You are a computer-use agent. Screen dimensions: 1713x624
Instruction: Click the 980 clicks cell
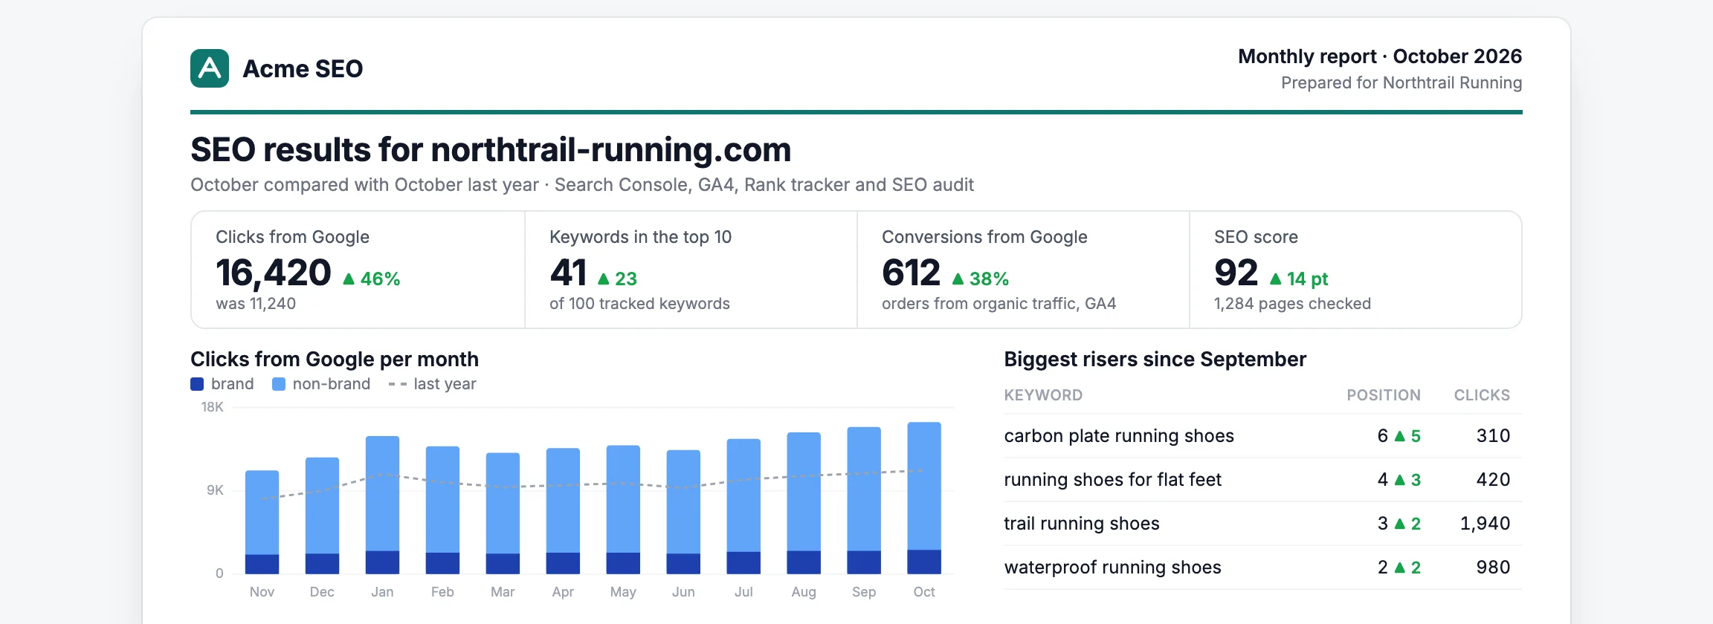pyautogui.click(x=1493, y=568)
